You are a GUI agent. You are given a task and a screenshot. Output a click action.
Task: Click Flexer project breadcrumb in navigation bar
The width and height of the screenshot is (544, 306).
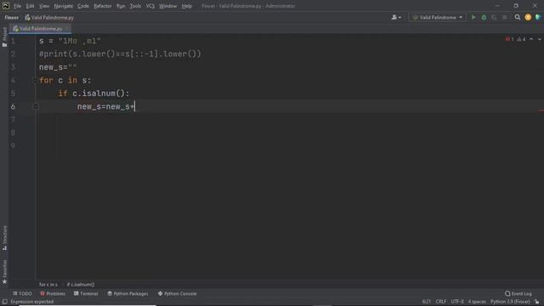point(11,17)
